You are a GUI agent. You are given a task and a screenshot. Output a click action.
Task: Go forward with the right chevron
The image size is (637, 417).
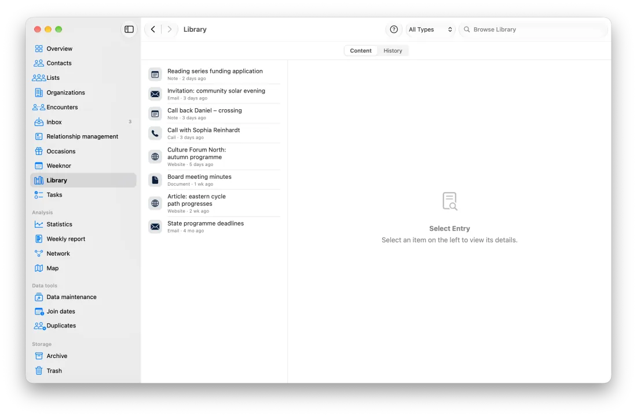[x=170, y=29]
